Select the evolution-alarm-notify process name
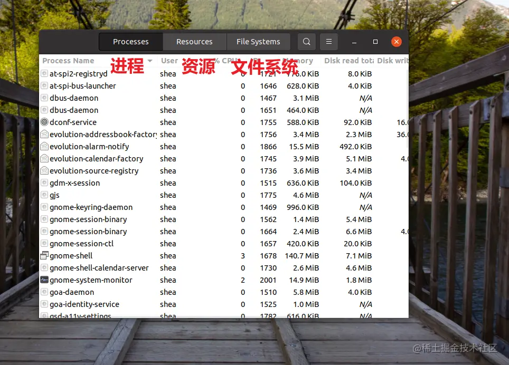The image size is (509, 365). [89, 147]
